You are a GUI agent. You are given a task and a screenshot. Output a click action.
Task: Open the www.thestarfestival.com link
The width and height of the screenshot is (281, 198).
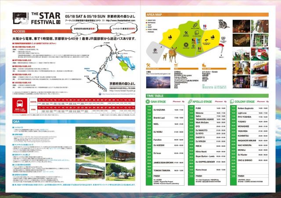click(120, 21)
